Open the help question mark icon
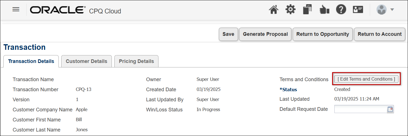The width and height of the screenshot is (408, 136). coord(341,10)
